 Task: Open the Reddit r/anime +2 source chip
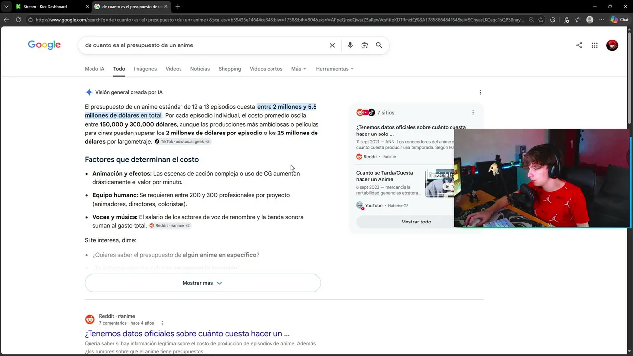click(170, 226)
